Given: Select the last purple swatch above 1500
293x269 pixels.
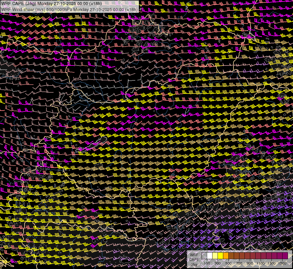Looking at the screenshot, I should coord(285,256).
